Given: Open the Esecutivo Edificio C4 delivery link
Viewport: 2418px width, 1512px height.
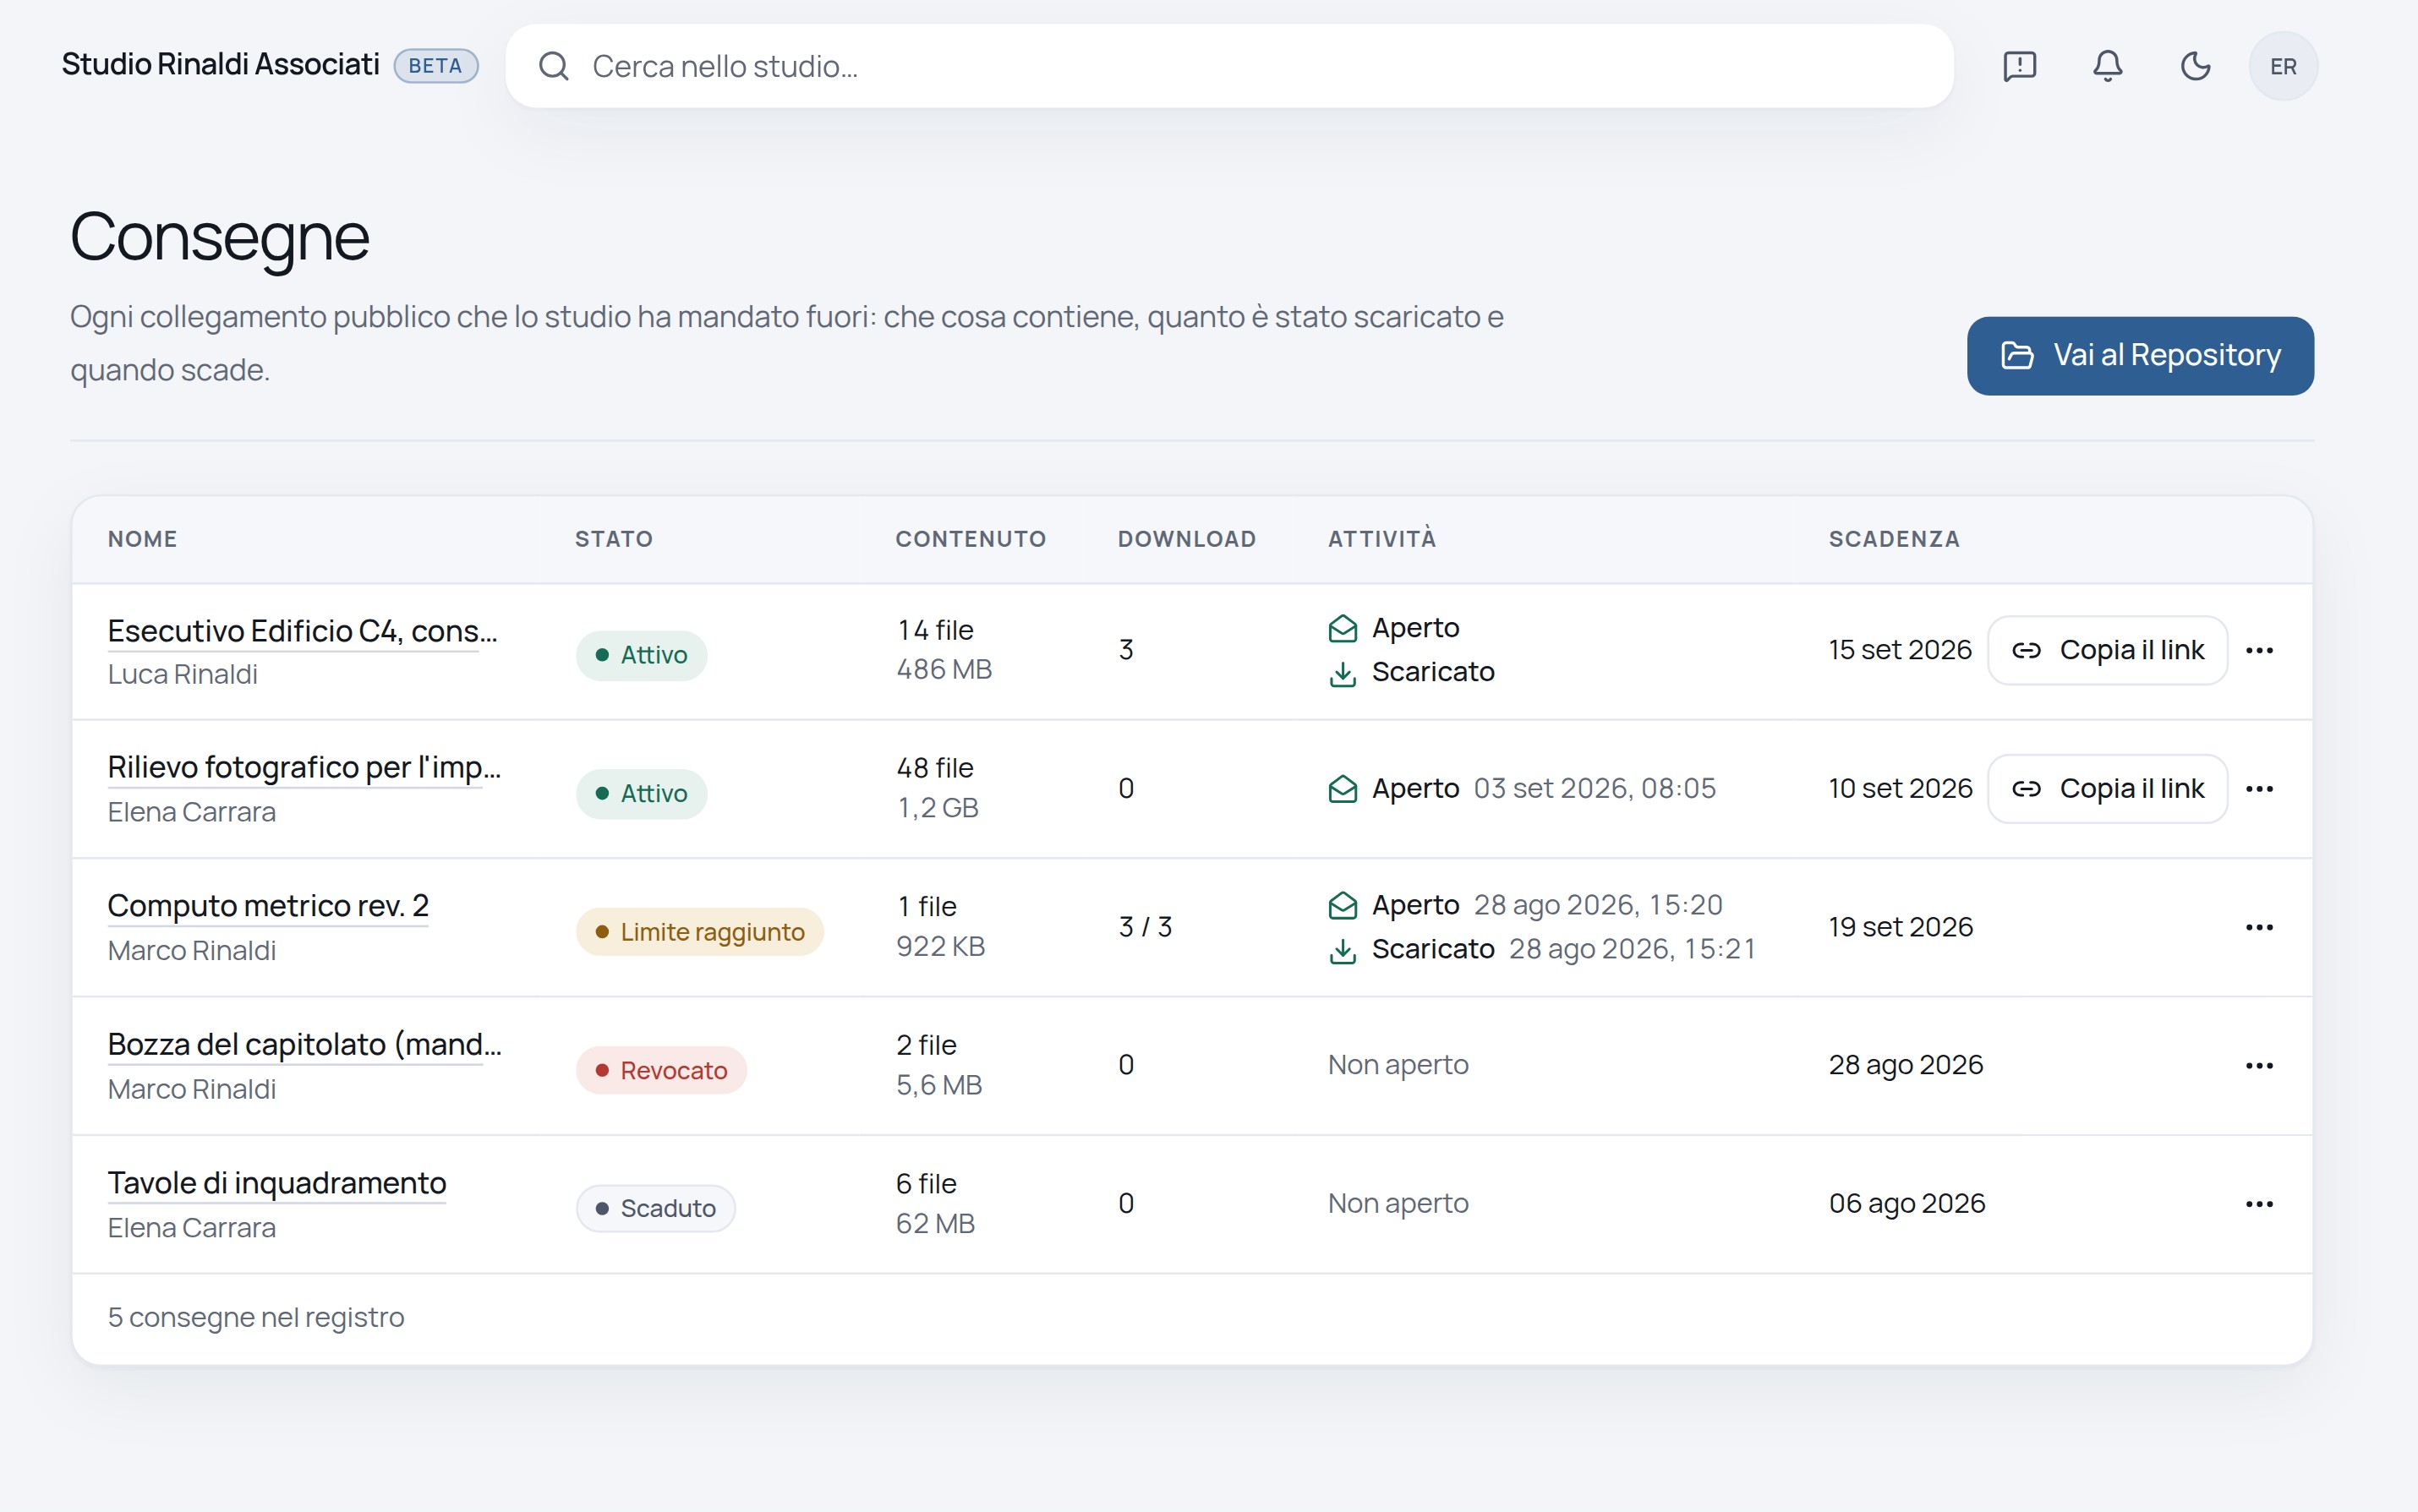Looking at the screenshot, I should [x=302, y=631].
